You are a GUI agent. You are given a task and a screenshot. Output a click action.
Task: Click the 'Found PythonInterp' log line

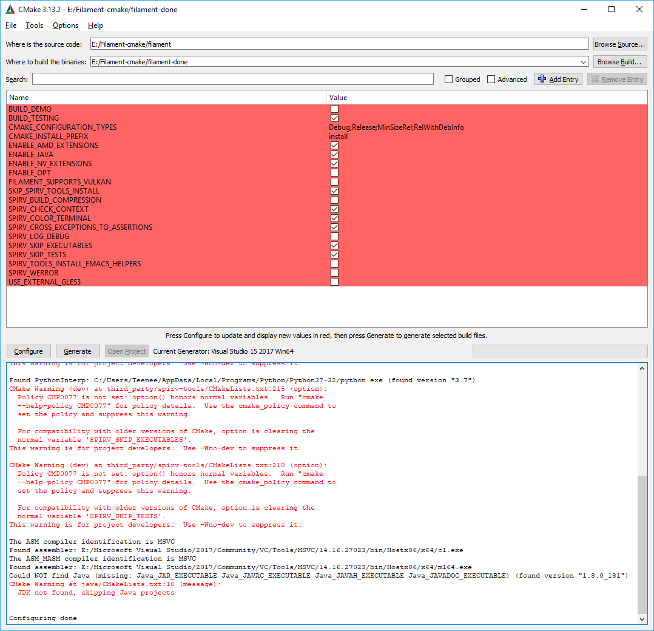point(242,380)
